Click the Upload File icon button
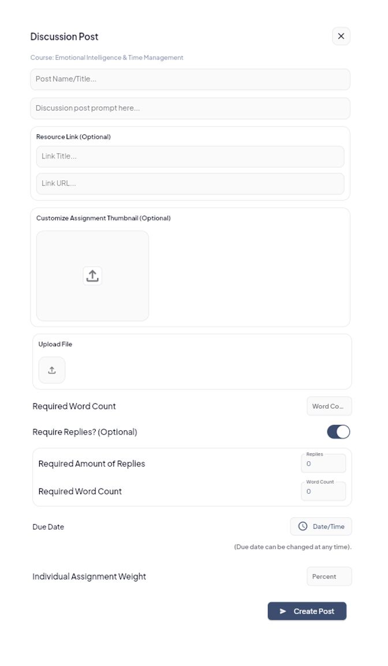 click(x=52, y=371)
